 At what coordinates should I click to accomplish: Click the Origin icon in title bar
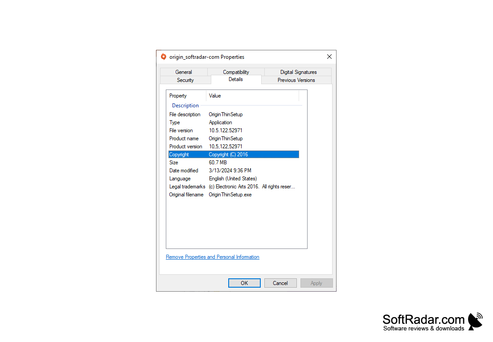164,57
